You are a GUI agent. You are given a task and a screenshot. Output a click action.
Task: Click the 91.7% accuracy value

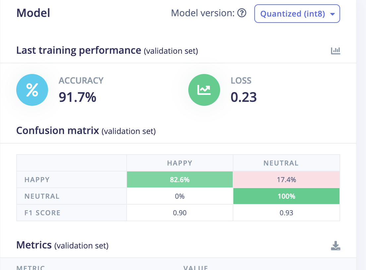click(x=78, y=97)
